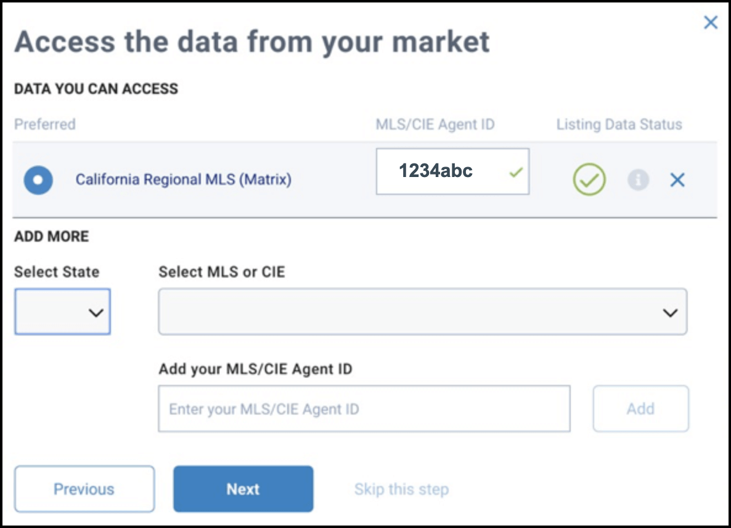Click the Listing Data Status column header
731x528 pixels.
pyautogui.click(x=619, y=125)
